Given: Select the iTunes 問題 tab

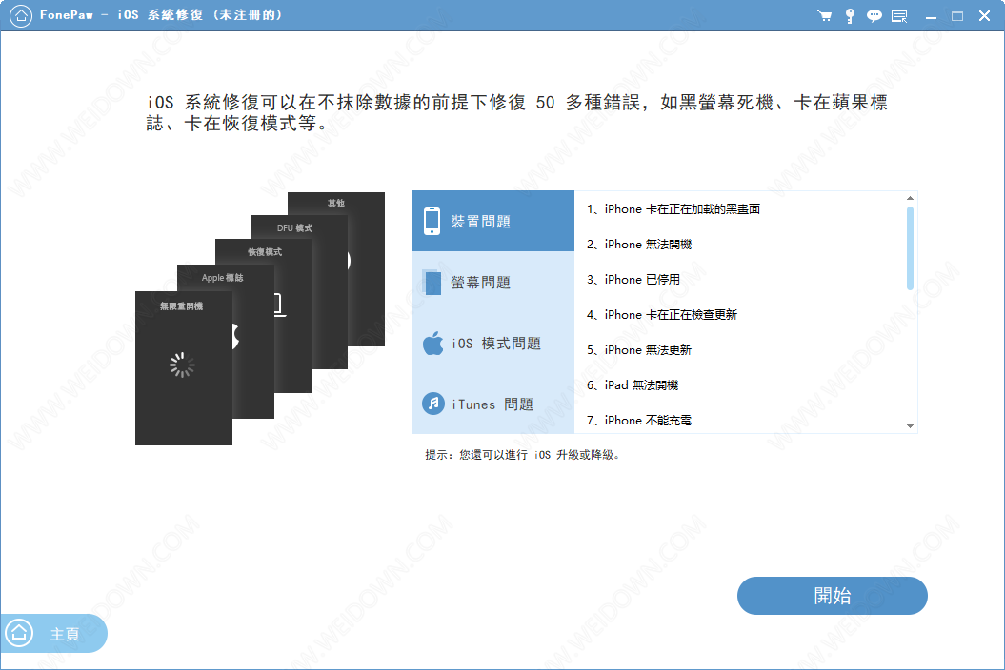Looking at the screenshot, I should tap(493, 404).
